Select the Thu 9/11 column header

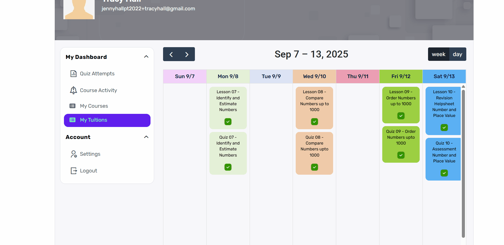coord(358,76)
